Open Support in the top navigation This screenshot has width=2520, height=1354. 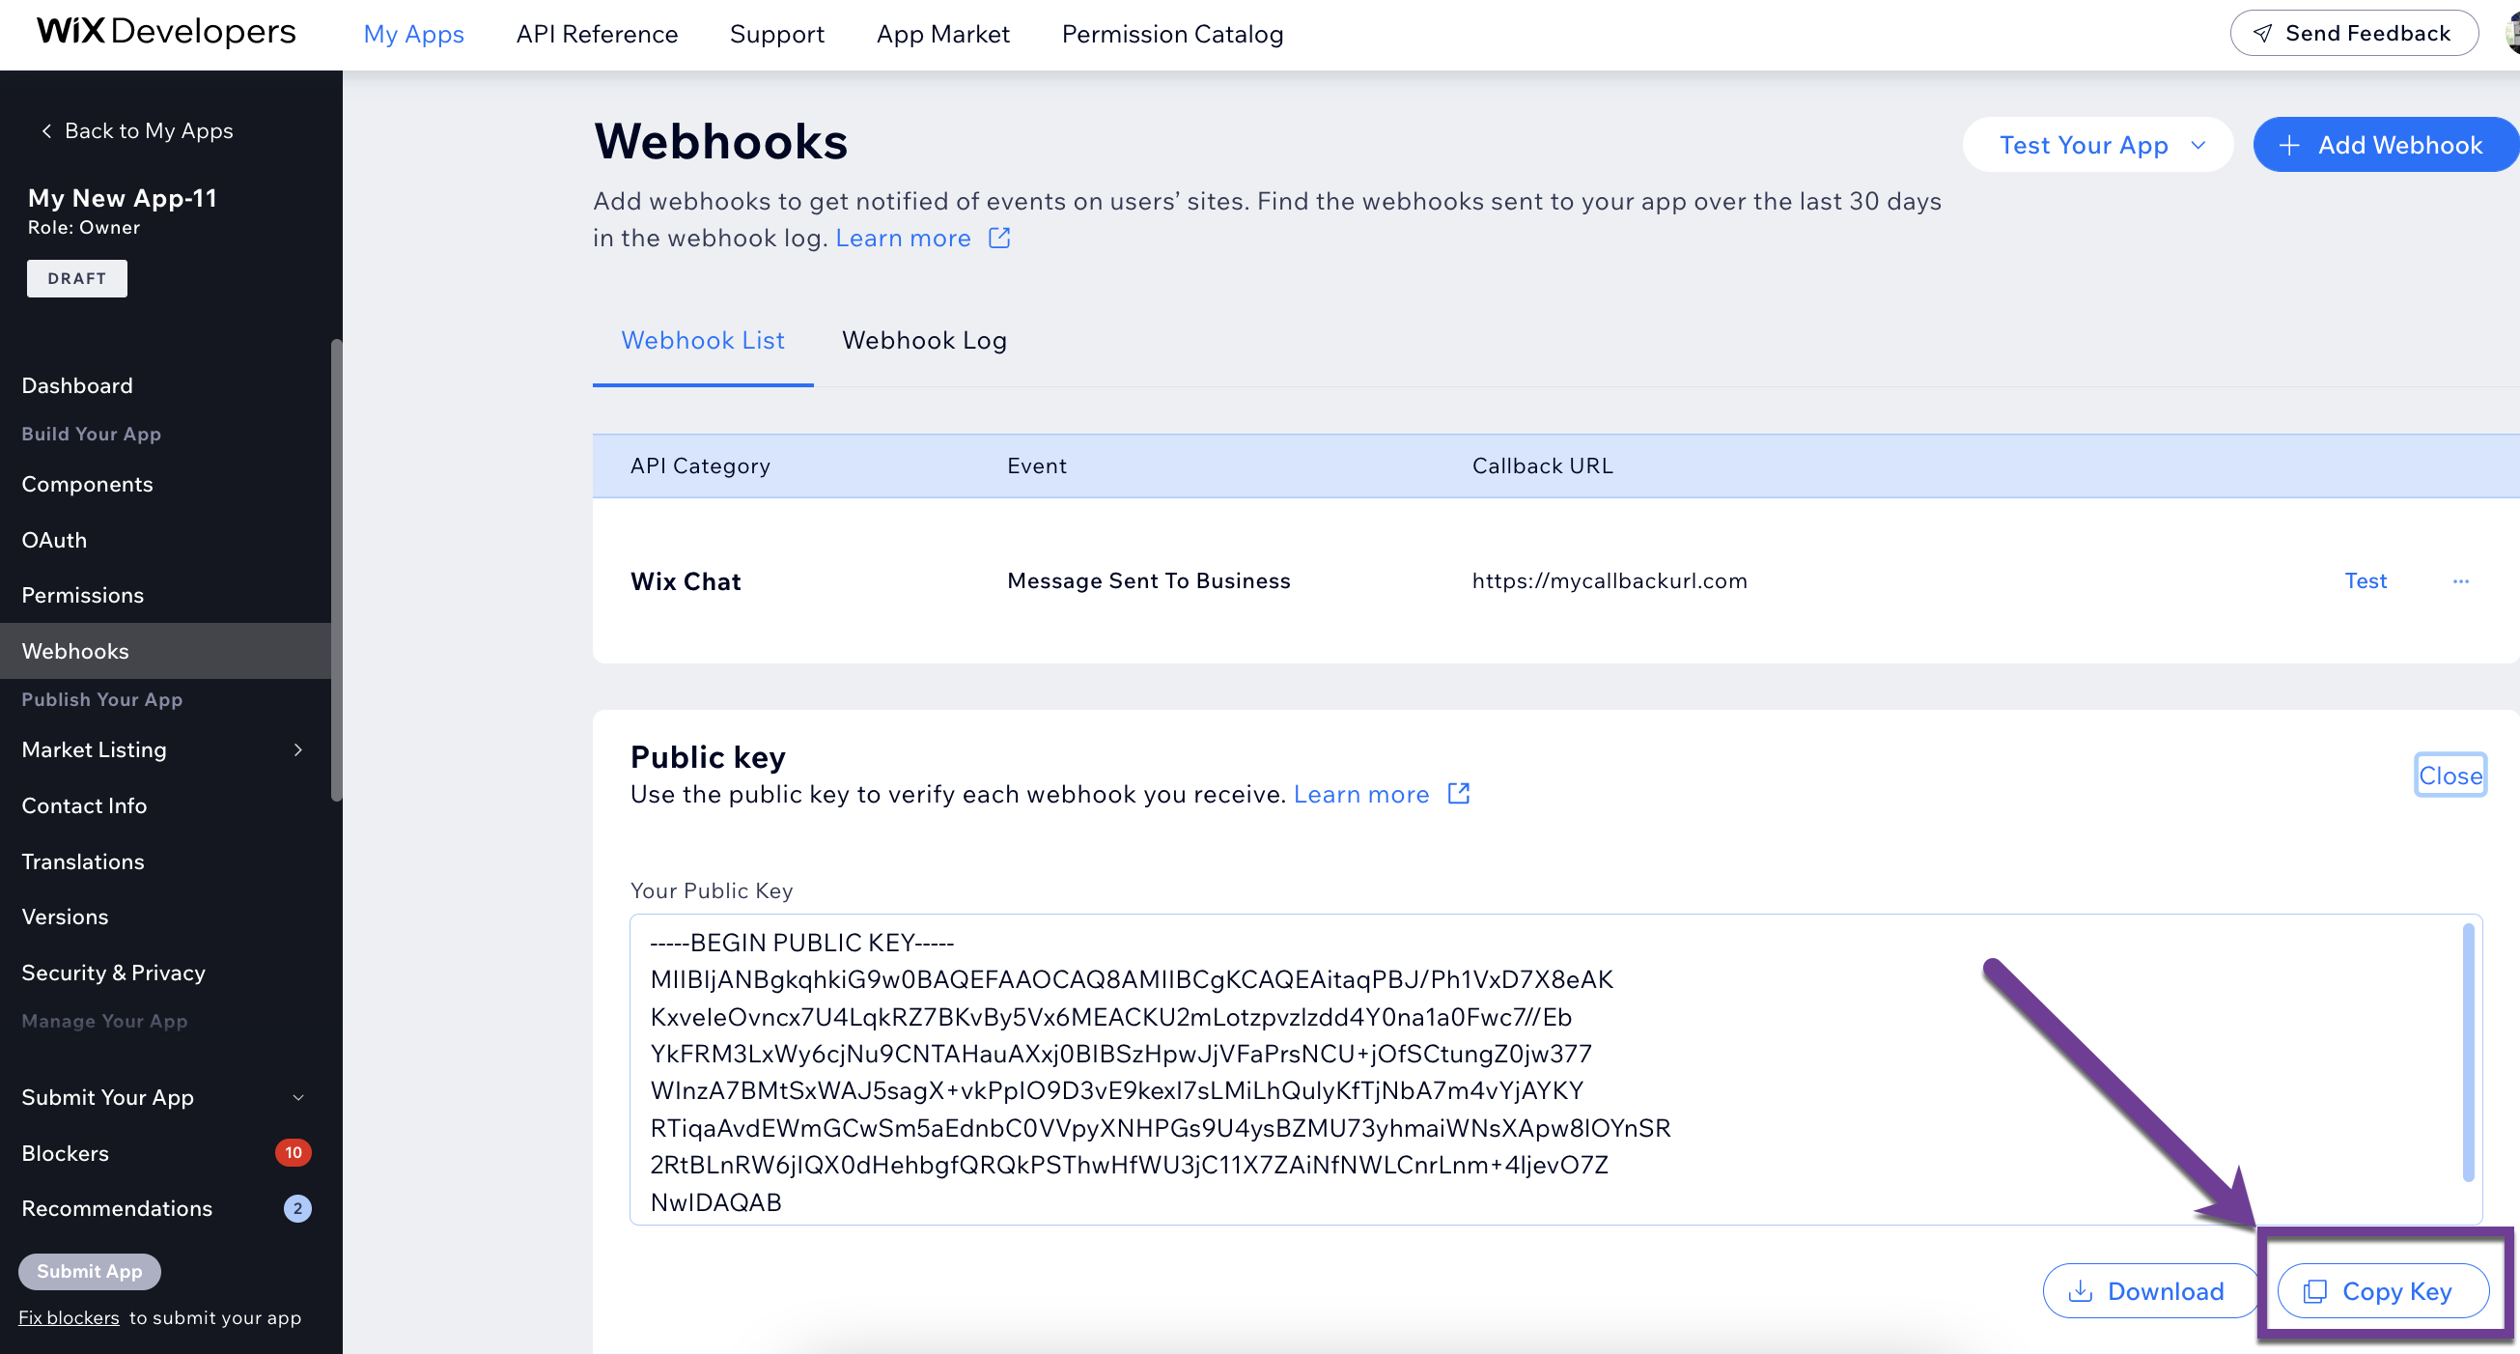click(x=776, y=34)
